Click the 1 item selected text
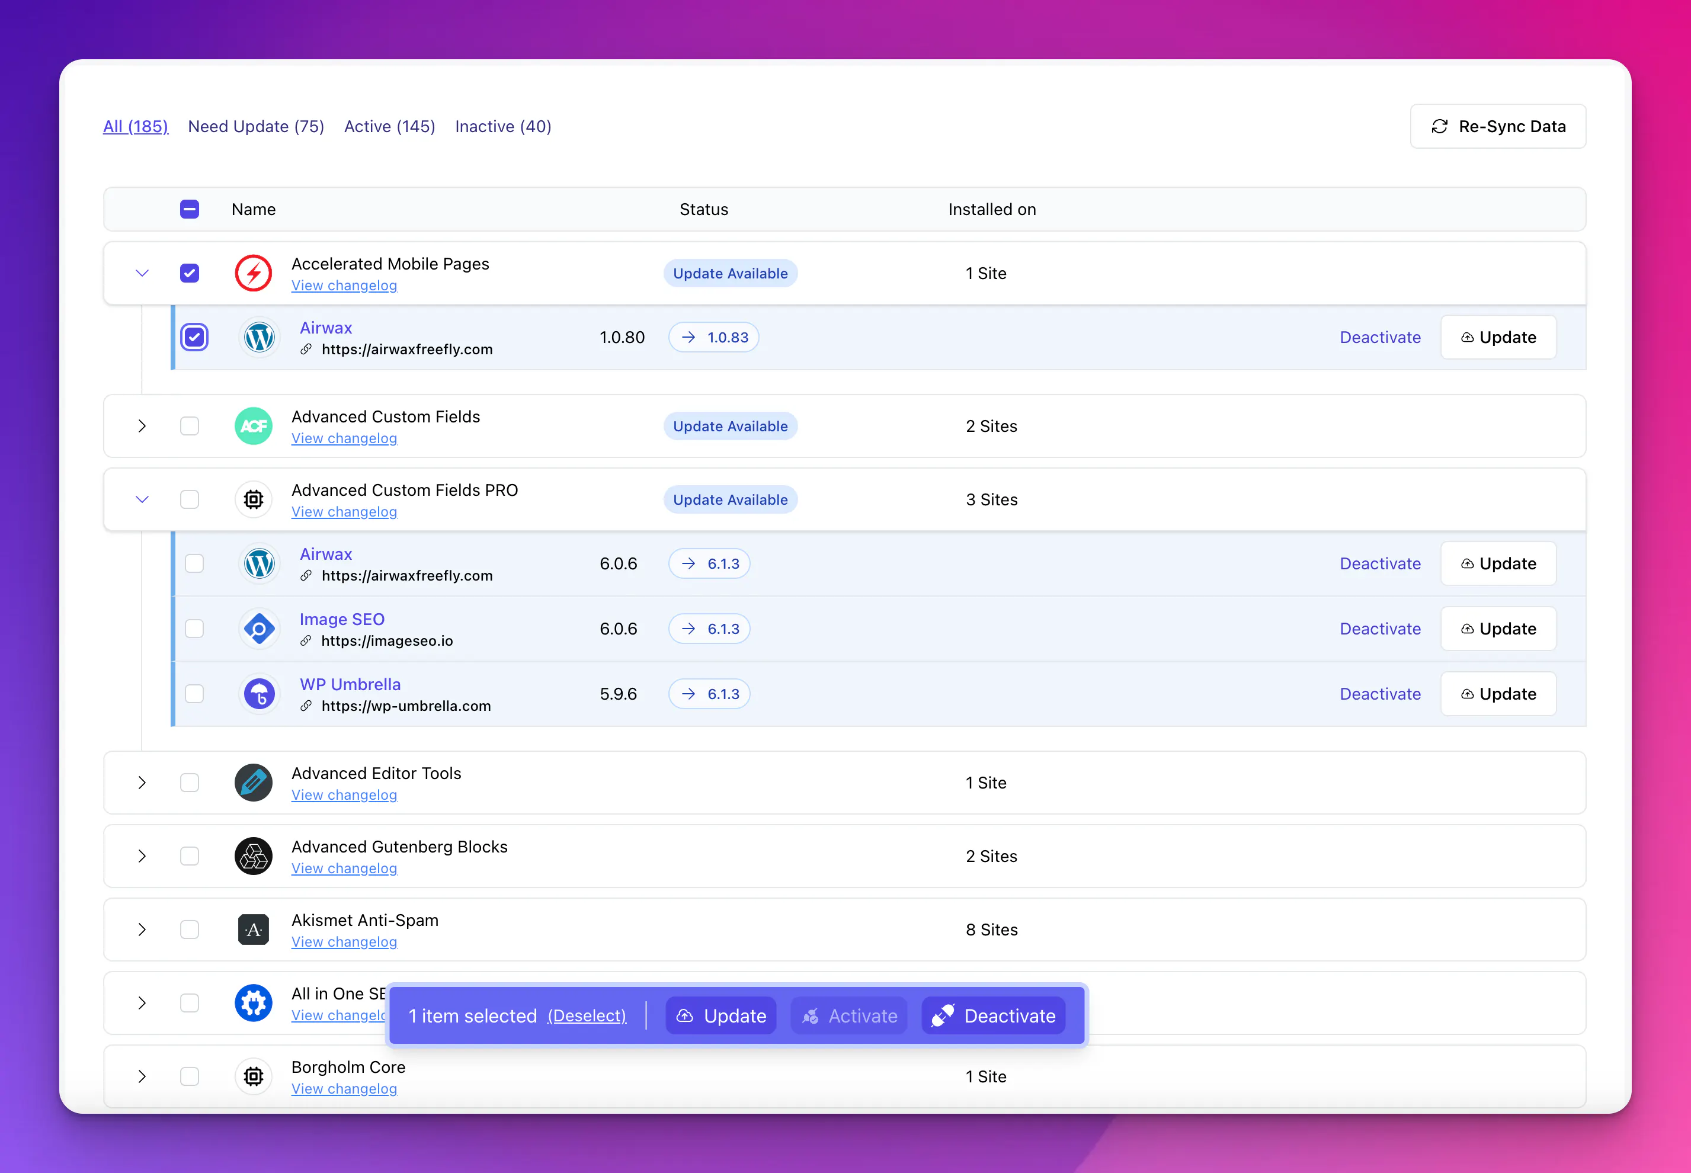Viewport: 1691px width, 1173px height. pos(473,1016)
